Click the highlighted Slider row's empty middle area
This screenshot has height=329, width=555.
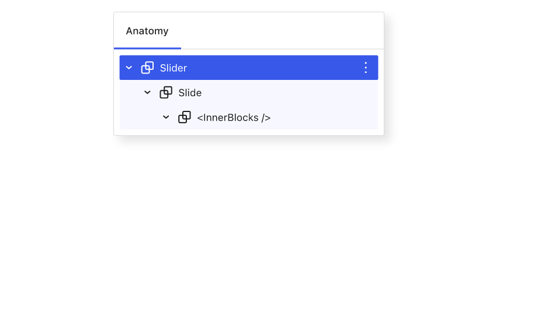point(273,68)
